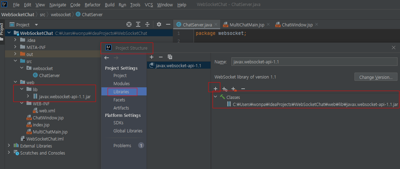400x169 pixels.
Task: Switch to the MultiChatMain.jsp tab
Action: [x=247, y=25]
